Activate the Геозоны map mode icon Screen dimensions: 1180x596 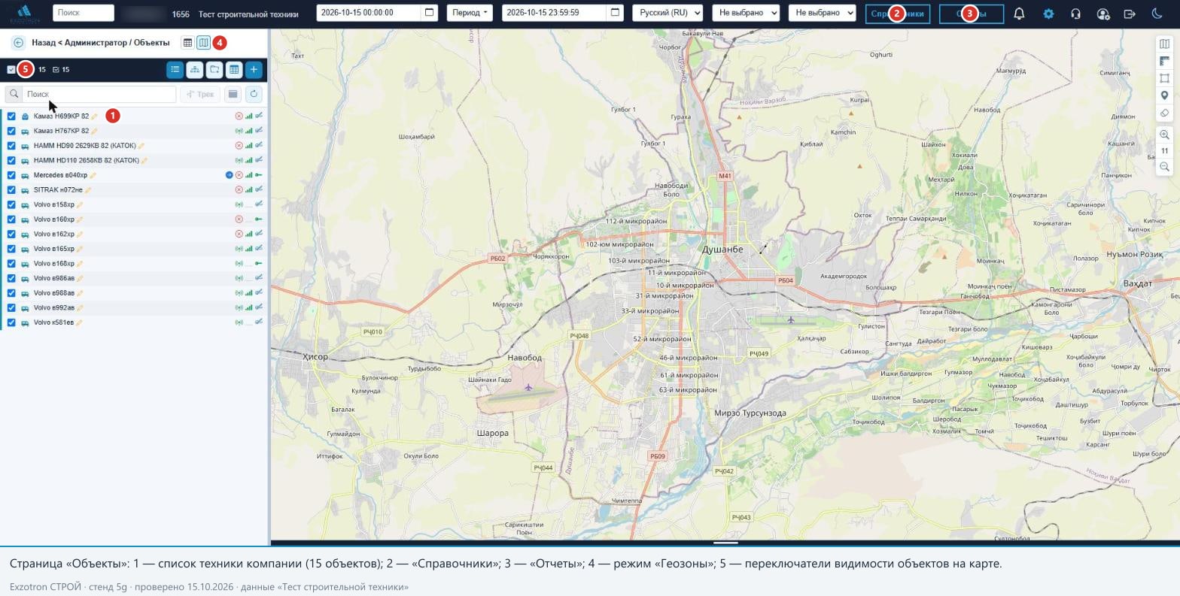(x=203, y=43)
